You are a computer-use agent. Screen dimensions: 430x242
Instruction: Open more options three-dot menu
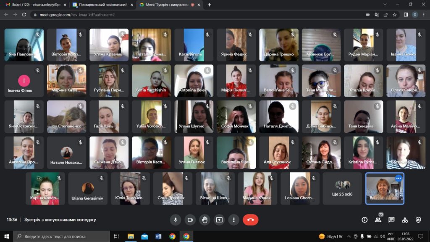pos(233,220)
